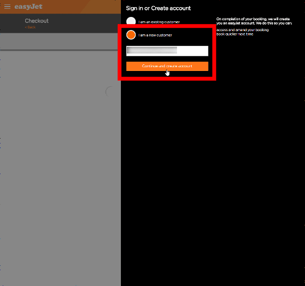Click 'access and amend your booking' text
This screenshot has height=286, width=305.
(x=242, y=30)
